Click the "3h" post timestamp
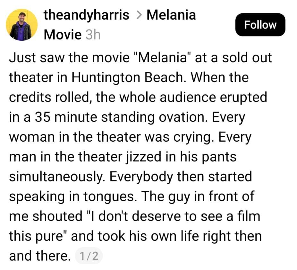The height and width of the screenshot is (270, 297). 93,34
